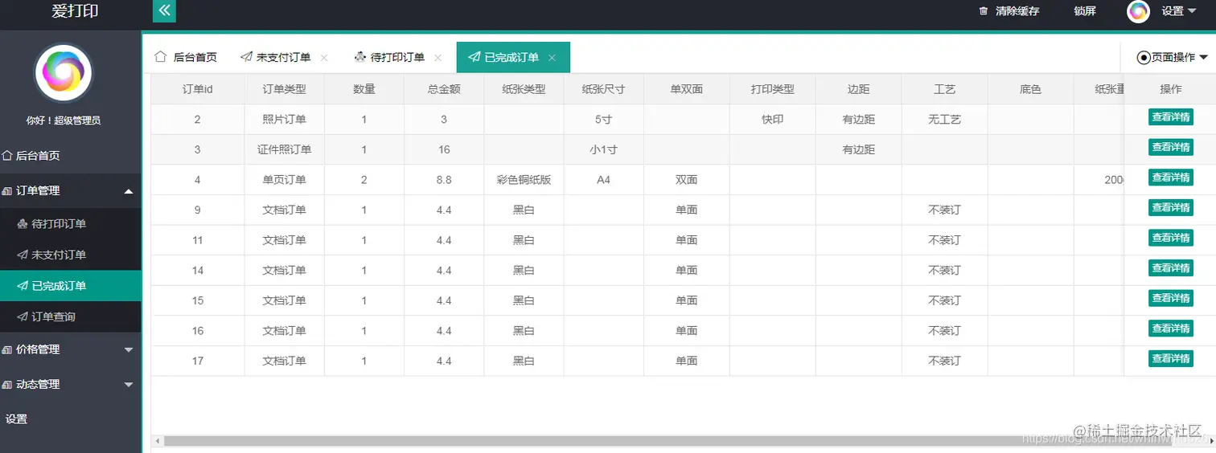The image size is (1216, 453).
Task: Open 后台首页 from the sidebar
Action: (x=71, y=156)
